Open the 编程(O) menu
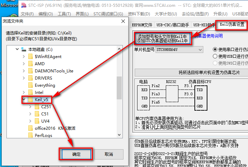Viewport: 248px width, 167px height. coord(46,14)
